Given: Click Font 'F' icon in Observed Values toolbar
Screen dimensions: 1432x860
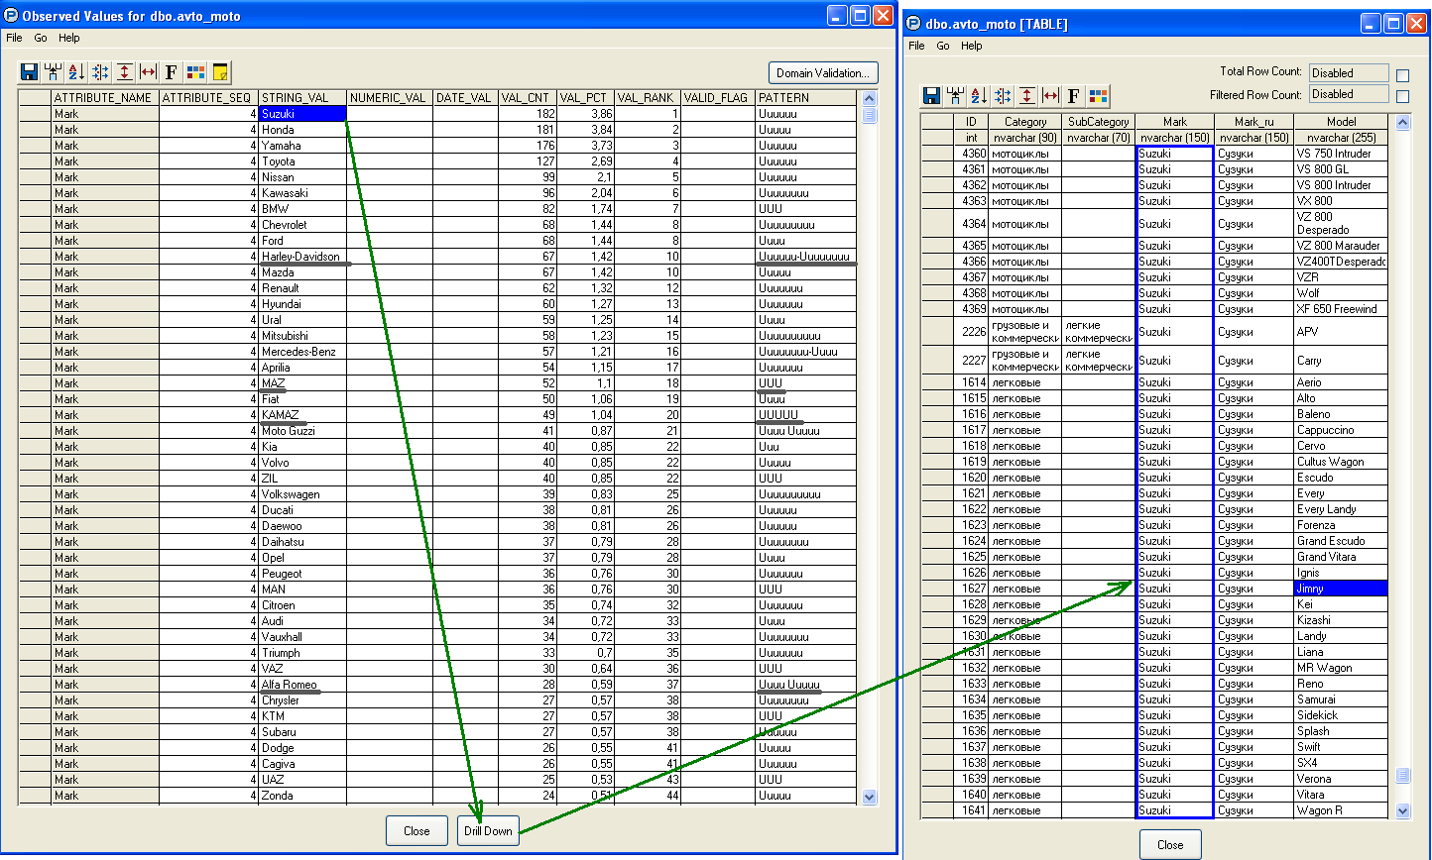Looking at the screenshot, I should click(x=172, y=72).
